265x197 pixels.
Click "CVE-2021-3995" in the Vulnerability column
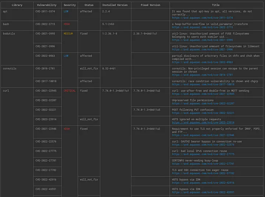click(x=45, y=33)
